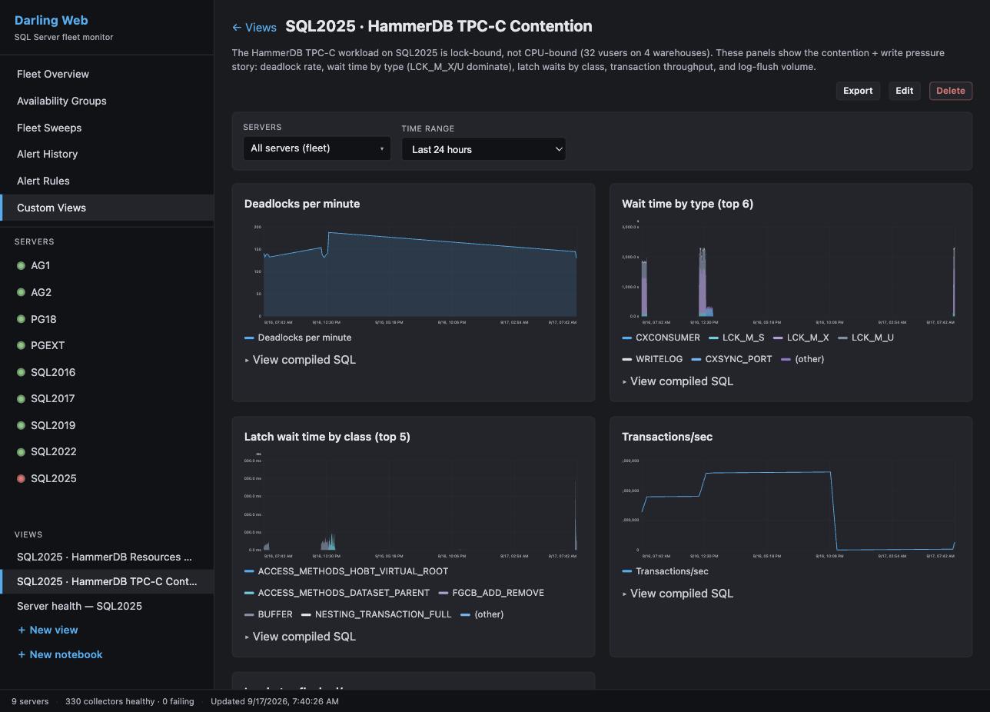Click the Export button

click(x=858, y=91)
